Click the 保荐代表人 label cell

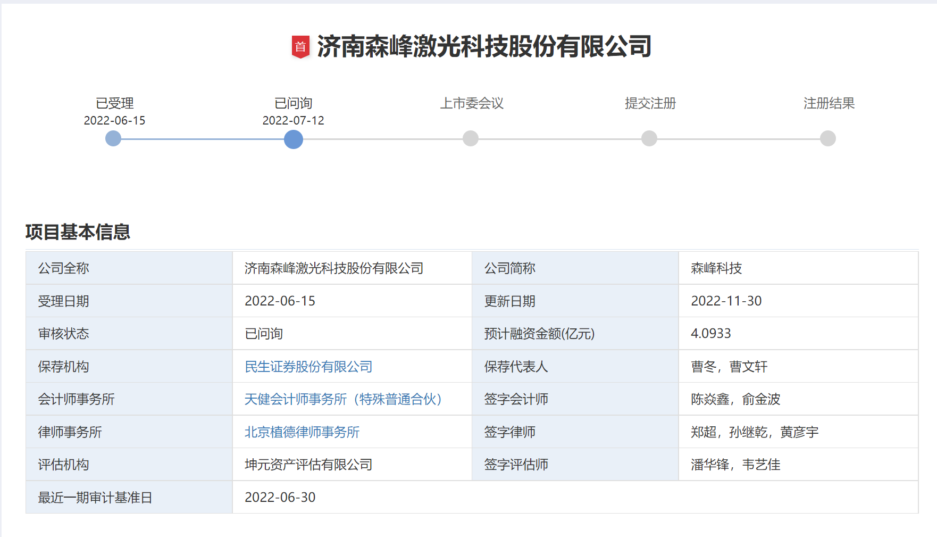[575, 367]
